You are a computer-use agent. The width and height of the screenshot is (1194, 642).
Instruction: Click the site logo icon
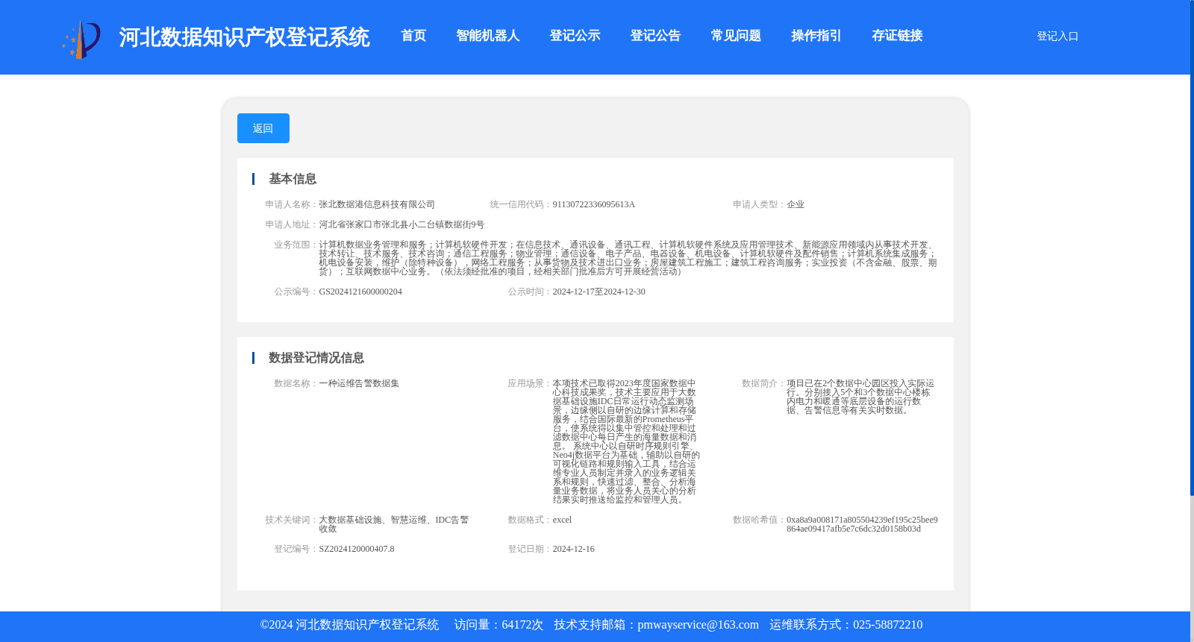coord(82,39)
